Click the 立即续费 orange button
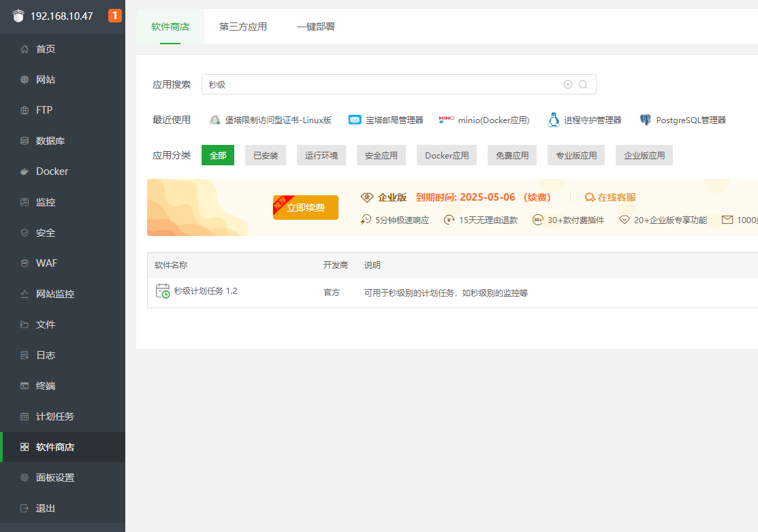The image size is (758, 532). pos(306,207)
